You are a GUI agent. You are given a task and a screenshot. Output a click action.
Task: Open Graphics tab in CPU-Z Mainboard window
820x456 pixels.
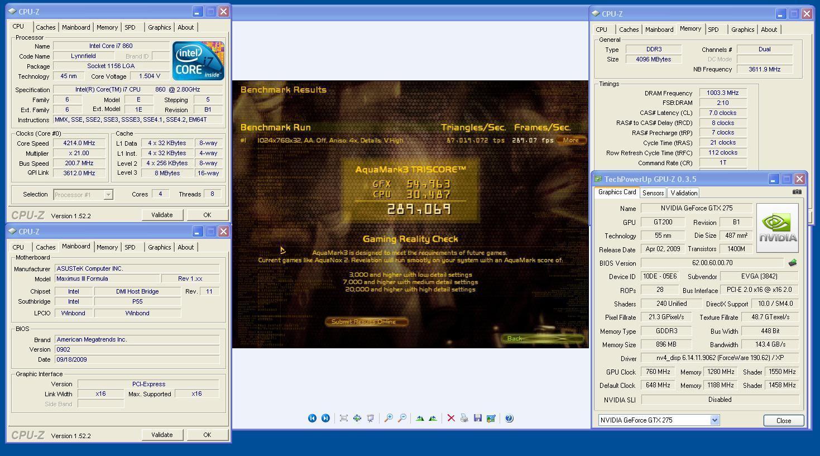pos(159,247)
